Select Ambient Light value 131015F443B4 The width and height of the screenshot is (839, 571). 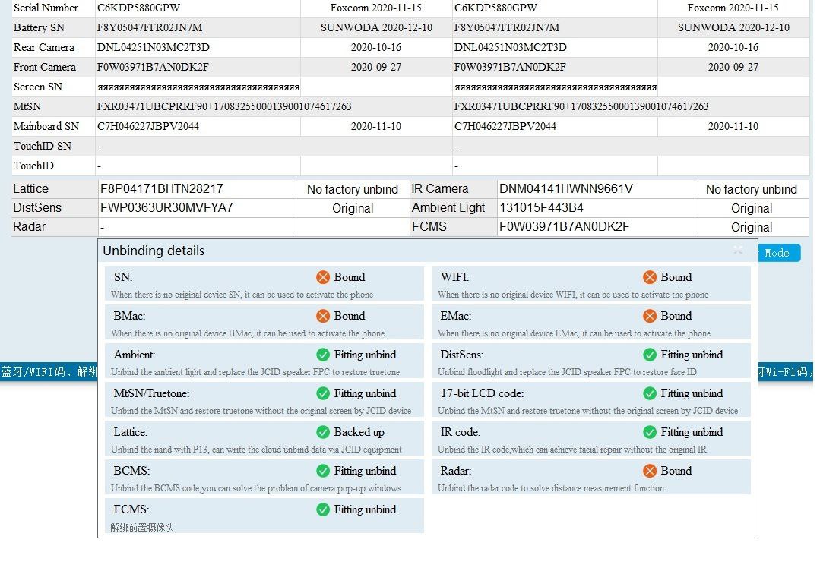(x=542, y=207)
